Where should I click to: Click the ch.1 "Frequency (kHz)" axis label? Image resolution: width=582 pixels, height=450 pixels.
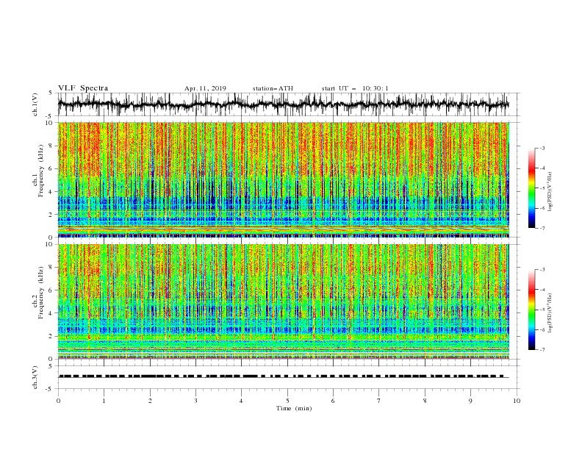41,169
